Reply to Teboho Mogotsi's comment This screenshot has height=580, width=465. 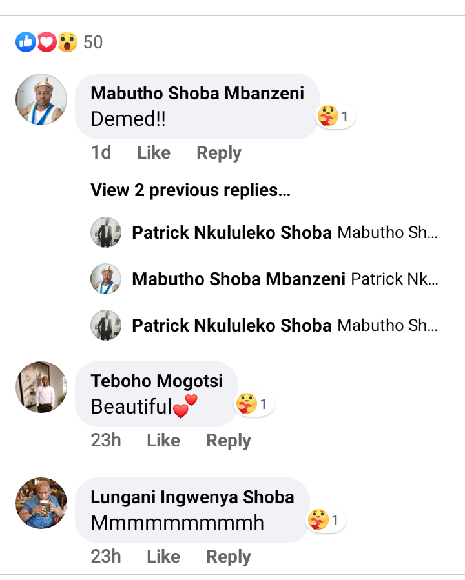[229, 441]
